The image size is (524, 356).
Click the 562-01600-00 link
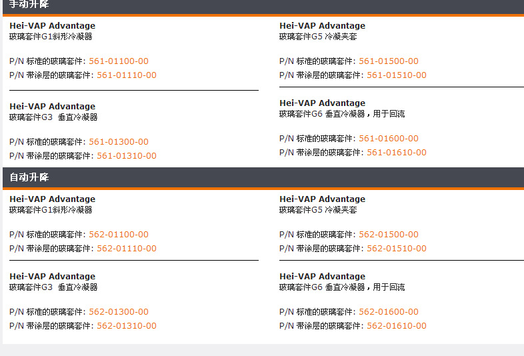pos(389,312)
